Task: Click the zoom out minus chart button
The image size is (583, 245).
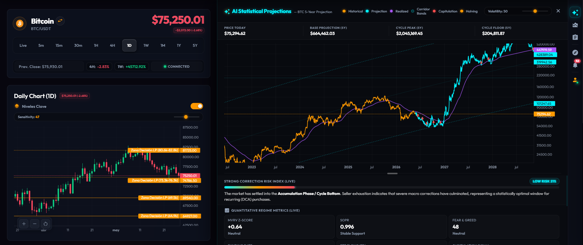Action: (35, 224)
